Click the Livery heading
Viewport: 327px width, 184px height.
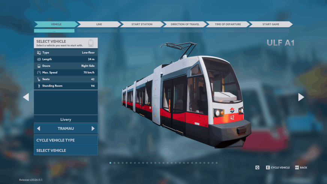(66, 120)
